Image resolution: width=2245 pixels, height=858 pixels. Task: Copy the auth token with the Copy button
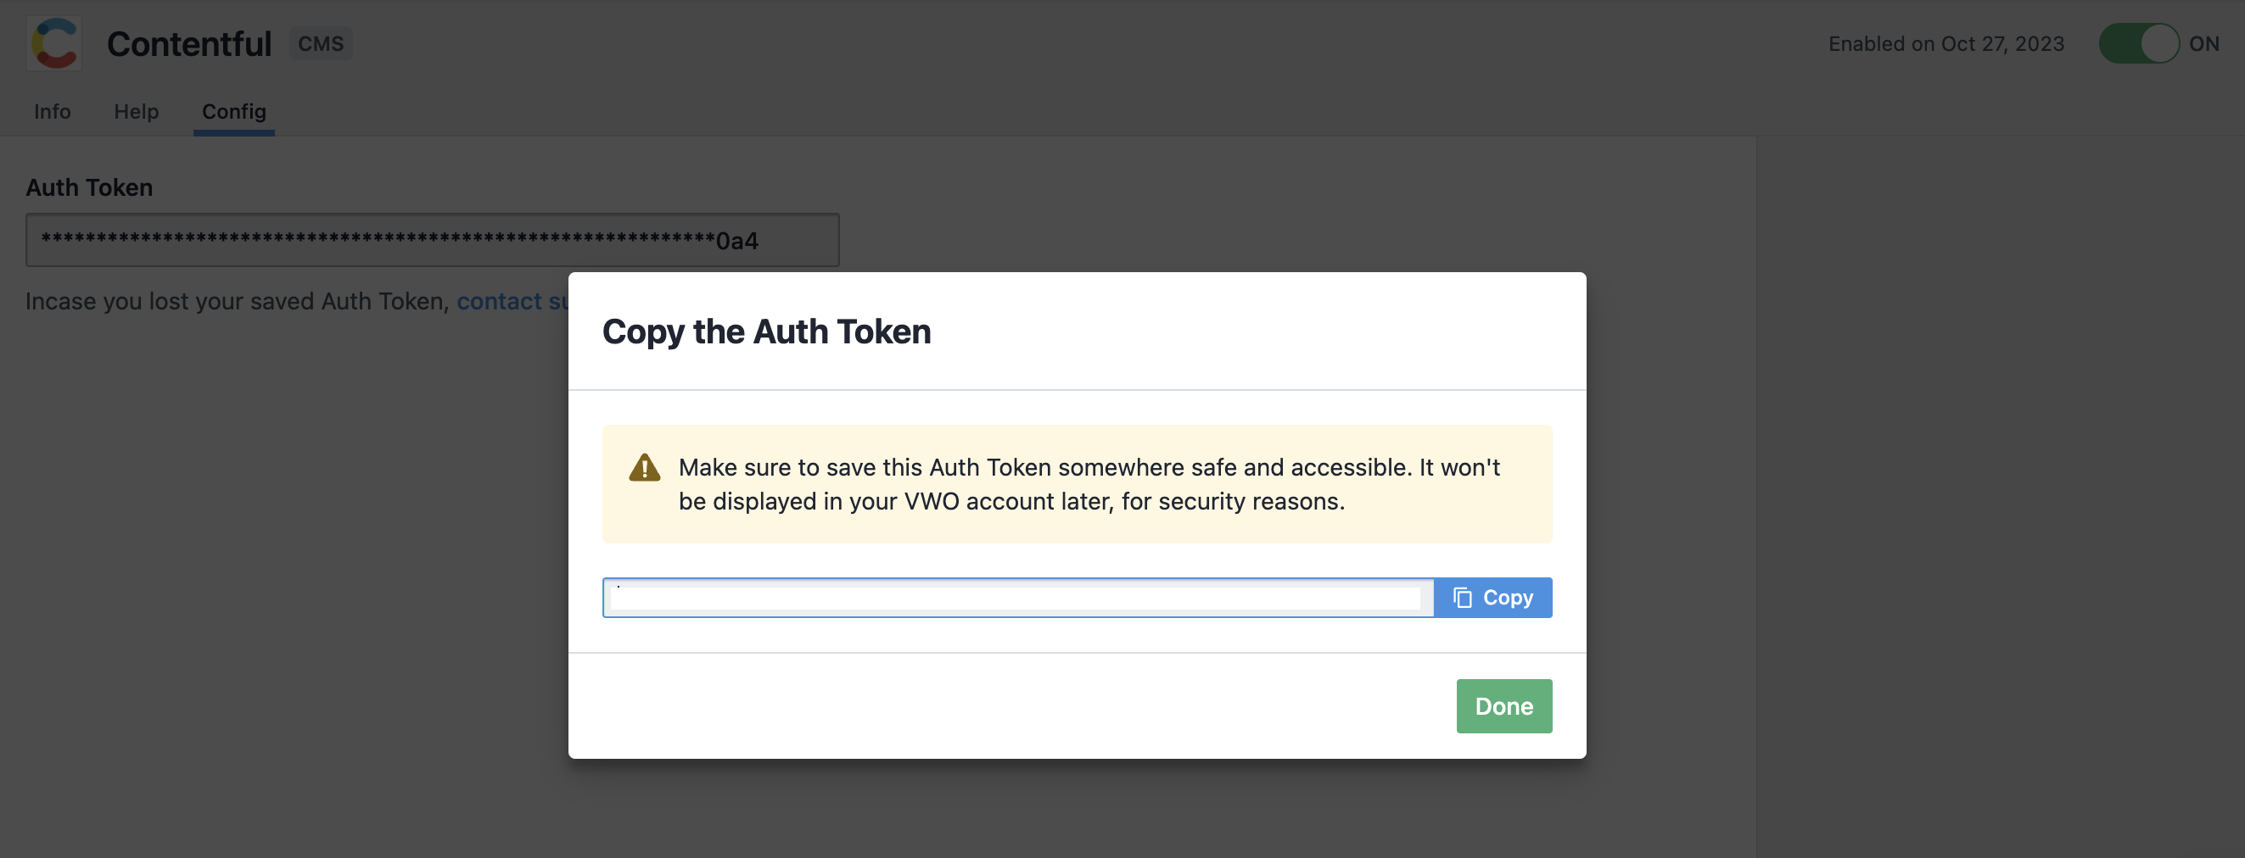tap(1492, 598)
